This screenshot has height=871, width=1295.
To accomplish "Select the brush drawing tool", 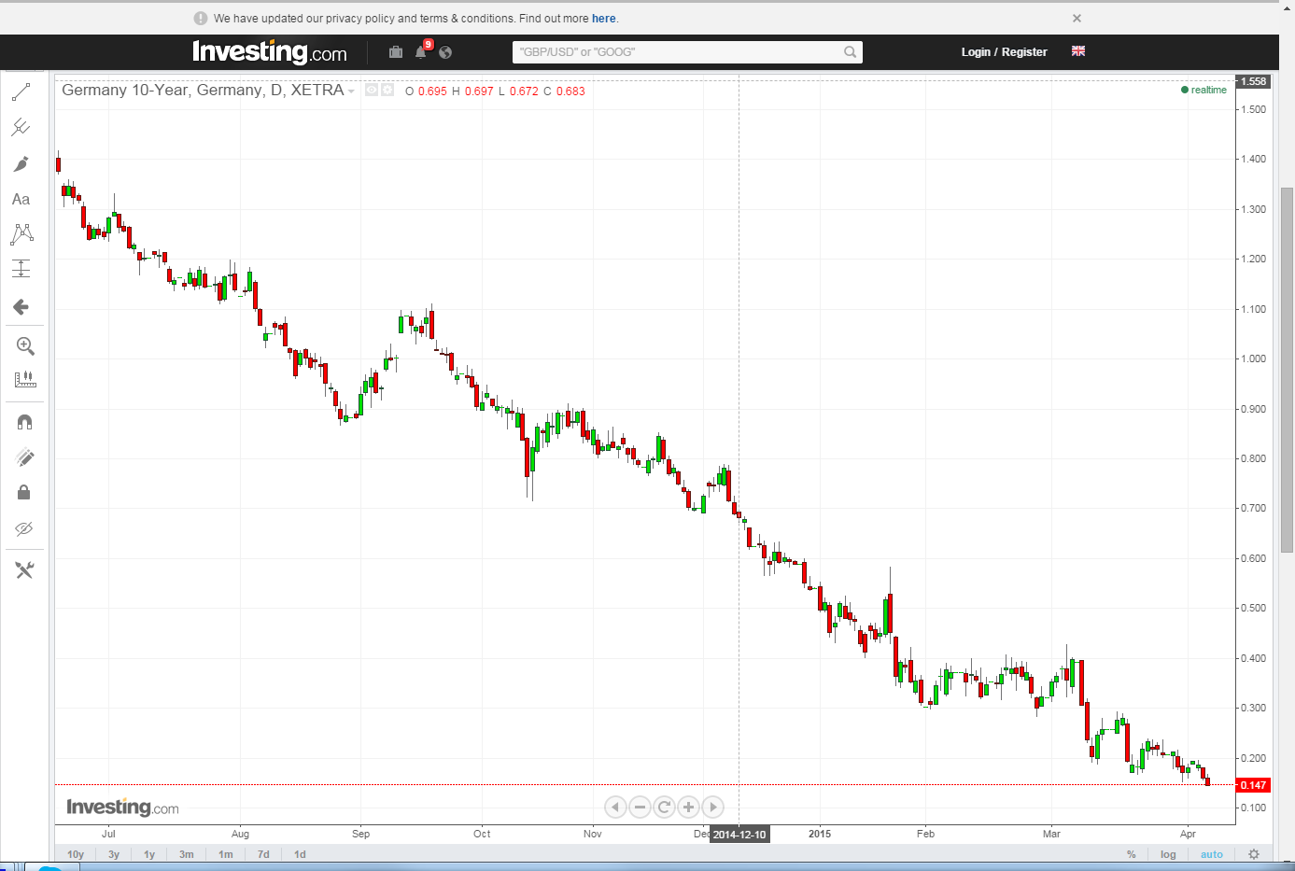I will click(x=21, y=164).
